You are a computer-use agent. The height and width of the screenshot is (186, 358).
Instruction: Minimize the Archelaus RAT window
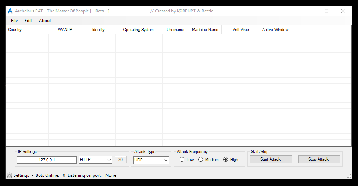pyautogui.click(x=310, y=11)
